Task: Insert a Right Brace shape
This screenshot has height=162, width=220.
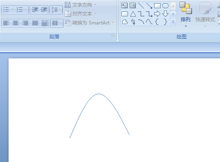Action: [x=166, y=22]
